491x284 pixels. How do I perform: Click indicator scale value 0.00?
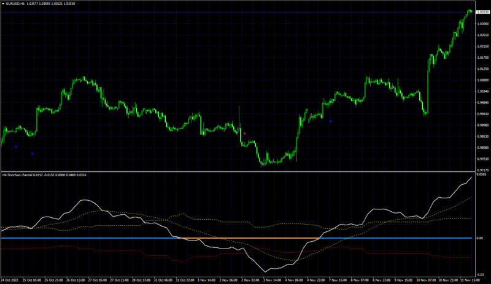point(480,238)
